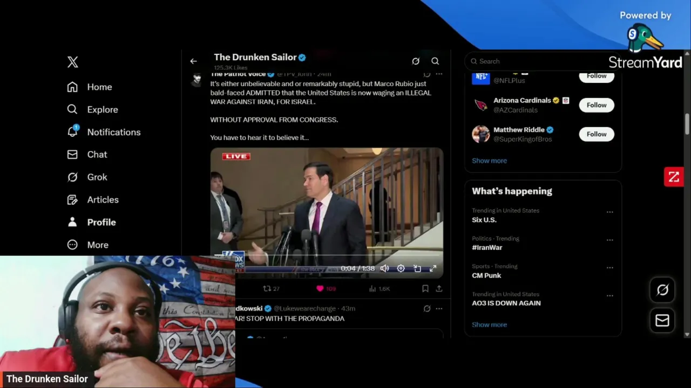691x388 pixels.
Task: Expand video to fullscreen
Action: 433,268
